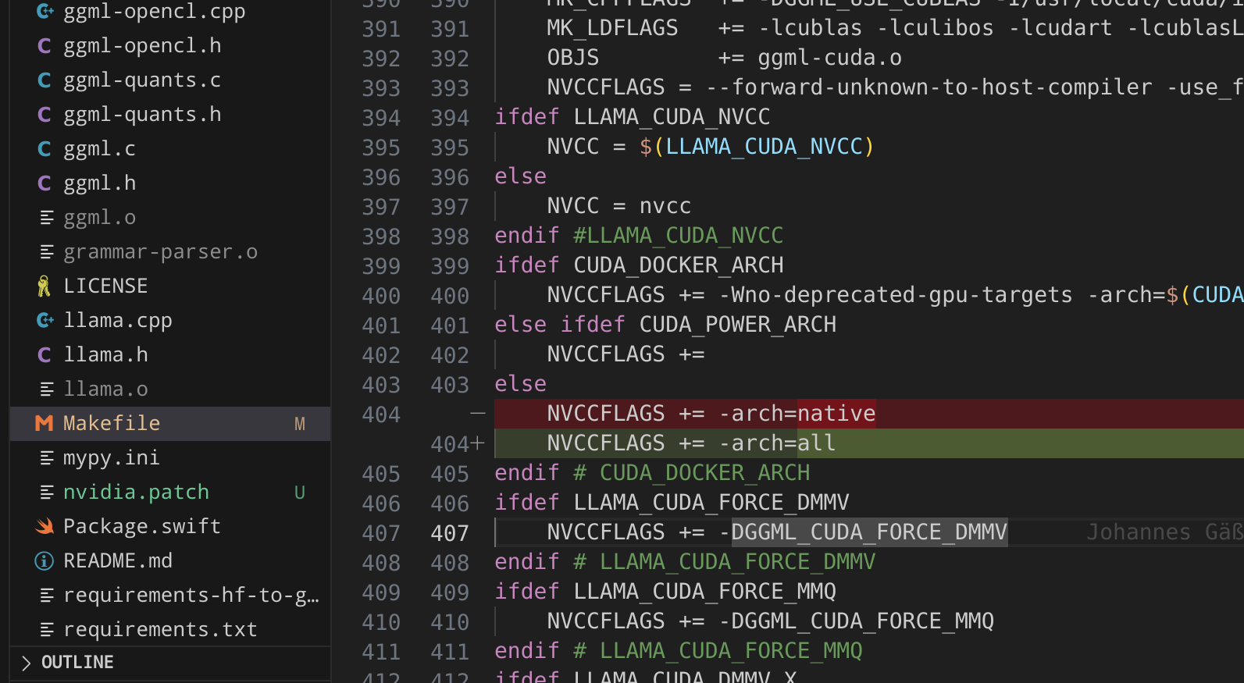Screen dimensions: 1244x683
Task: Click the C icon beside ggml-quants.c
Action: [x=45, y=80]
